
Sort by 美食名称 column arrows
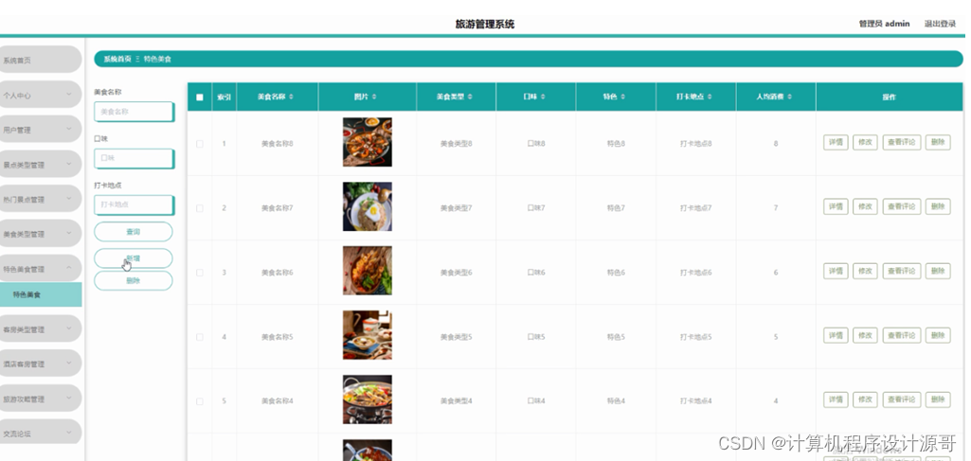291,98
